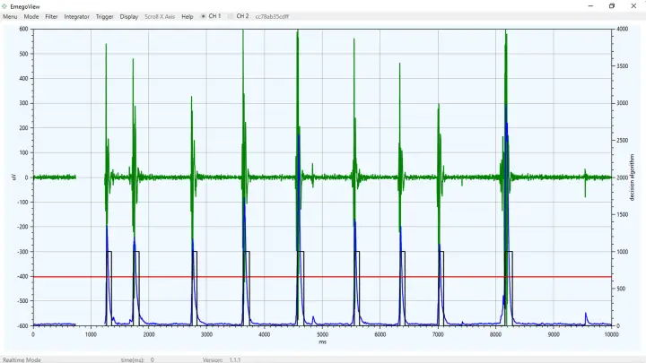Click the device ID cc78ab35cdff label
646x363 pixels.
tap(272, 16)
